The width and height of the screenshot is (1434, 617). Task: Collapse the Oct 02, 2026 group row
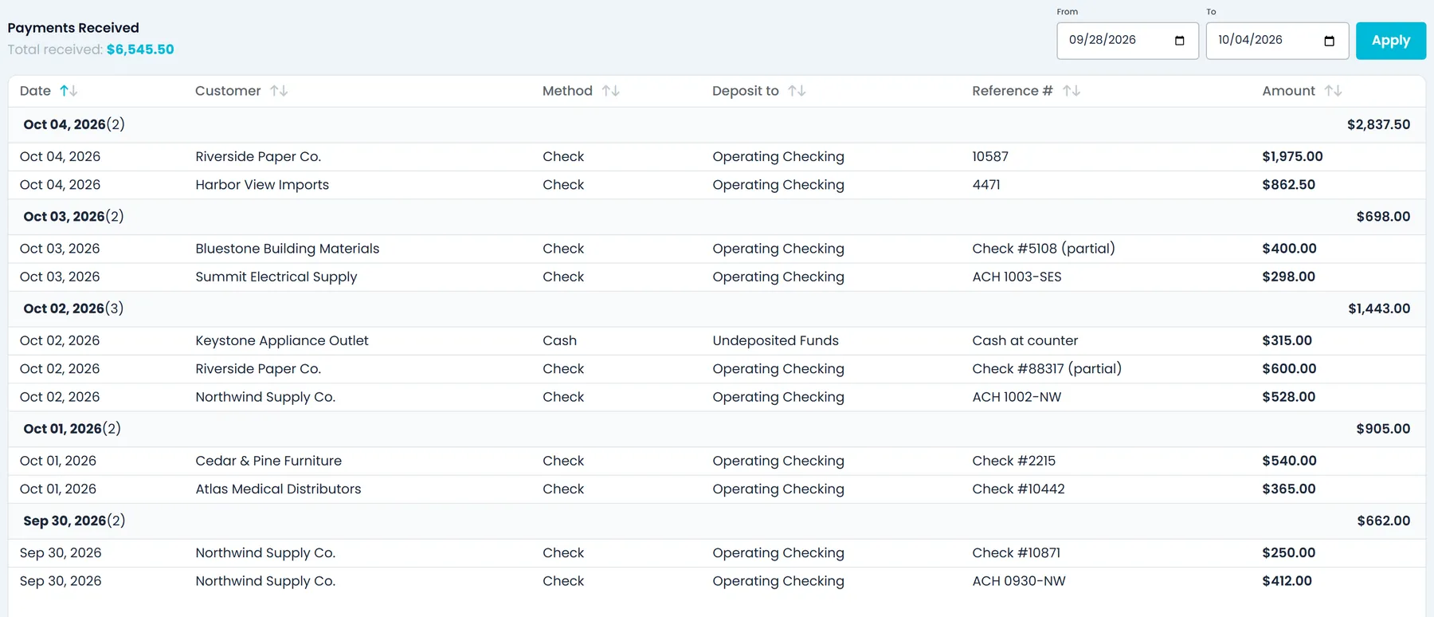717,308
